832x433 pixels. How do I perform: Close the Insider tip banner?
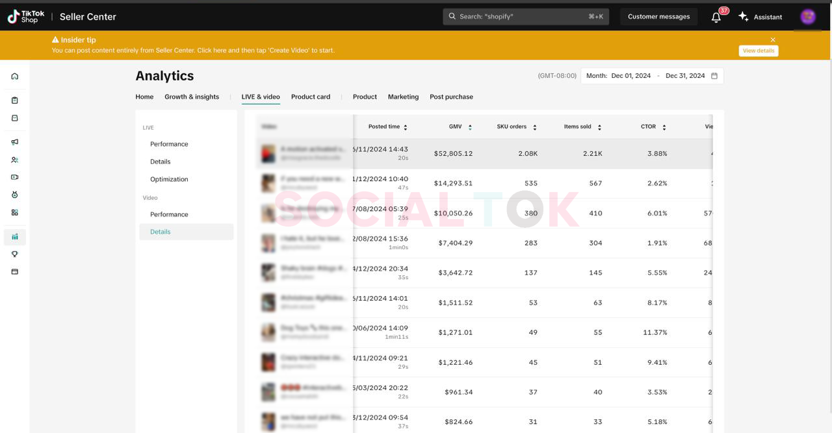pyautogui.click(x=773, y=40)
